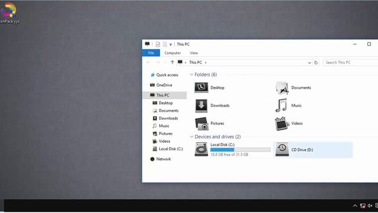
Task: Minimize the This PC window
Action: (x=354, y=44)
